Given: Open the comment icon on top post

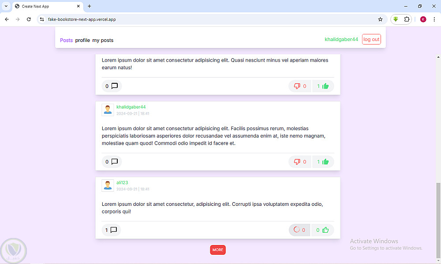Looking at the screenshot, I should point(112,86).
